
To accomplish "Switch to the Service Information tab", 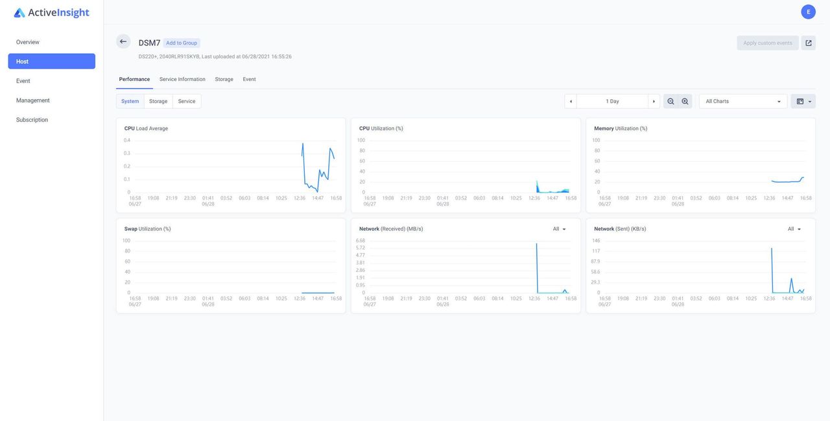I will (x=182, y=79).
